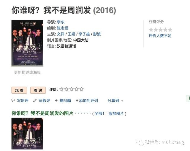Mark movie as 看过
Image resolution: width=190 pixels, height=151 pixels.
coord(38,90)
